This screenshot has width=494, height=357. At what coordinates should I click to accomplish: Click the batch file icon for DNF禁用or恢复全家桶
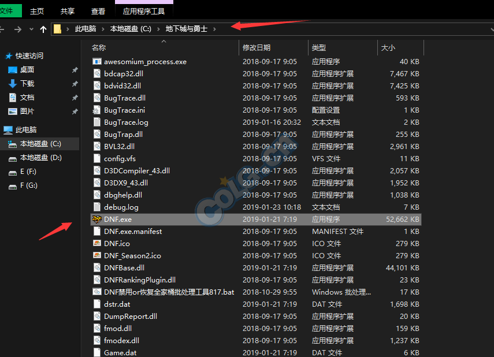(x=96, y=292)
